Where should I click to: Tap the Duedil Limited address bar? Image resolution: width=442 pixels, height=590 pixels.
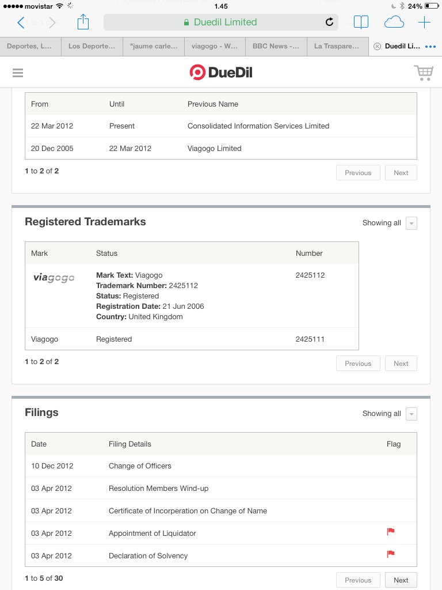[221, 22]
